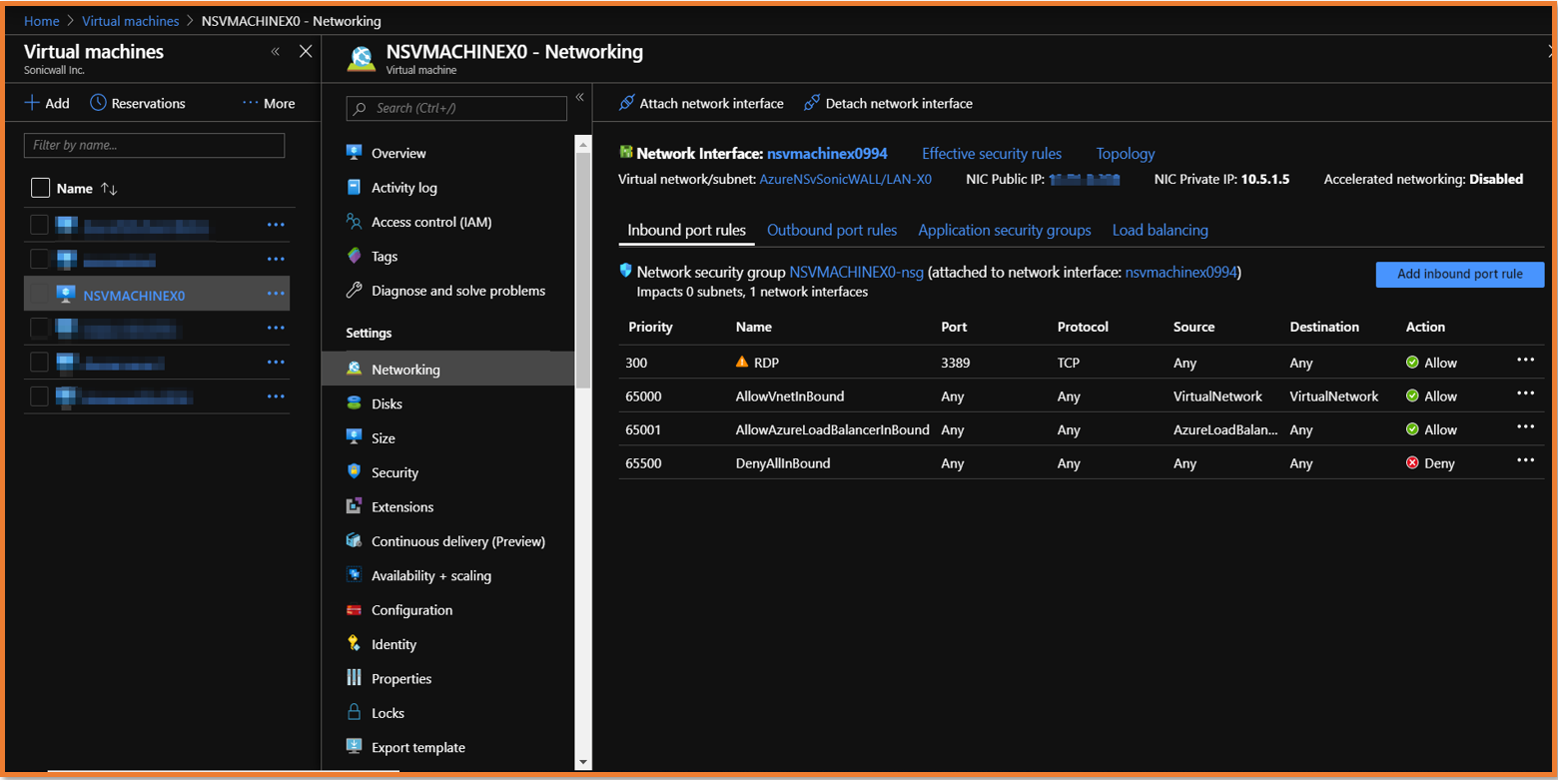Click the Priority column header
This screenshot has width=1558, height=780.
coord(650,328)
